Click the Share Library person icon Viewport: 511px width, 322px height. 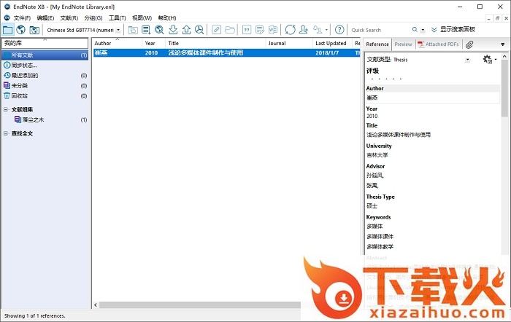[x=304, y=30]
